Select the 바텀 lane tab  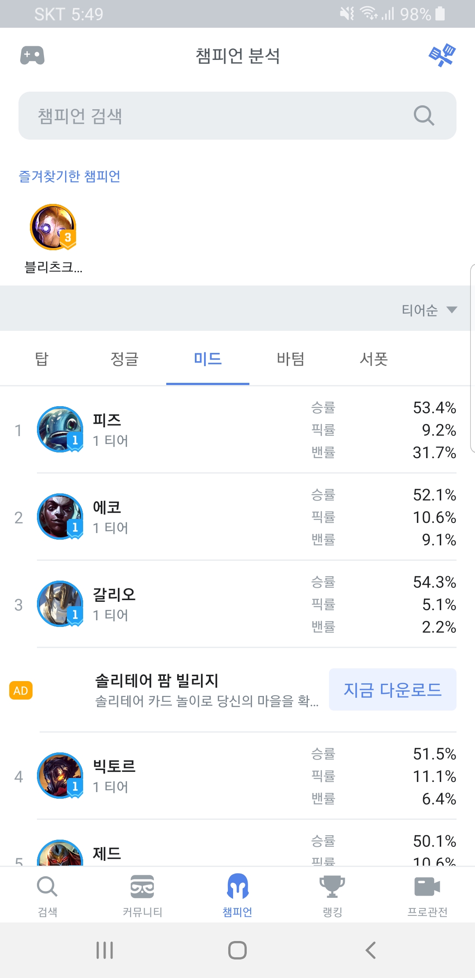(290, 359)
